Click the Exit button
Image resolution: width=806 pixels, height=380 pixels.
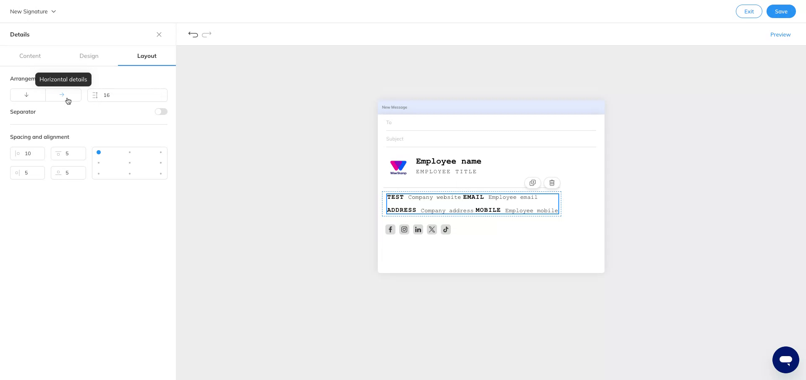pos(749,11)
